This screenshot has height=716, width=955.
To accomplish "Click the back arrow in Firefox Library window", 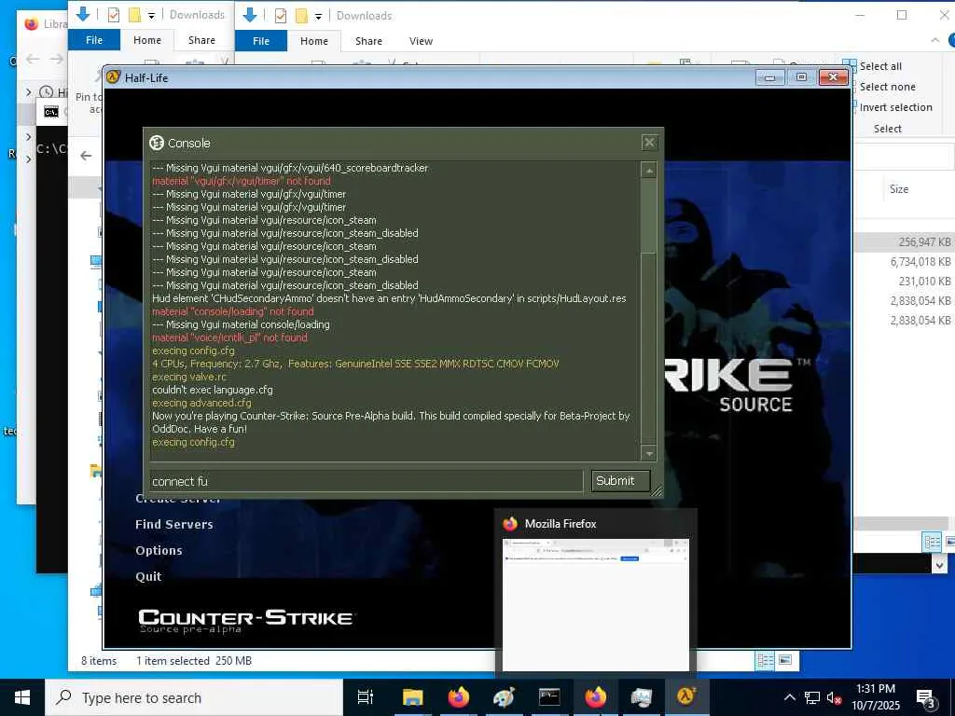I will [33, 59].
